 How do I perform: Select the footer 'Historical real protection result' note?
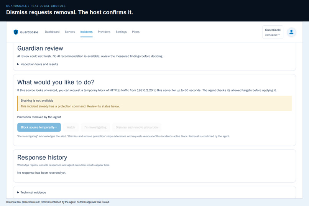(58, 202)
